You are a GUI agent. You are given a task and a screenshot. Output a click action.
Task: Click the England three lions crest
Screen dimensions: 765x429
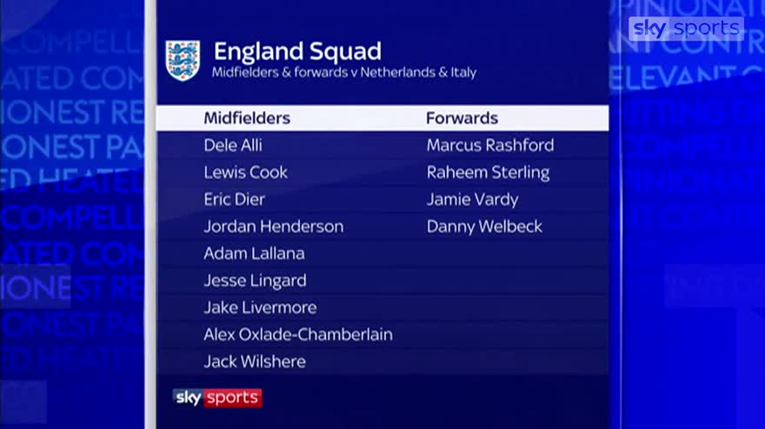(x=183, y=61)
